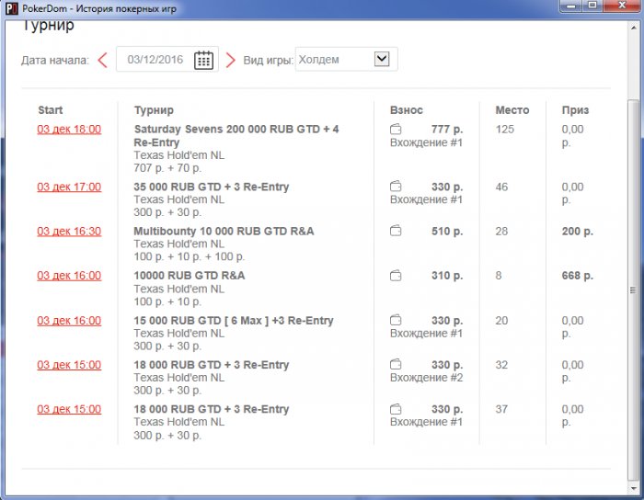Expand the Вид игры dropdown arrow
Screen dimensions: 644x500
pyautogui.click(x=382, y=59)
